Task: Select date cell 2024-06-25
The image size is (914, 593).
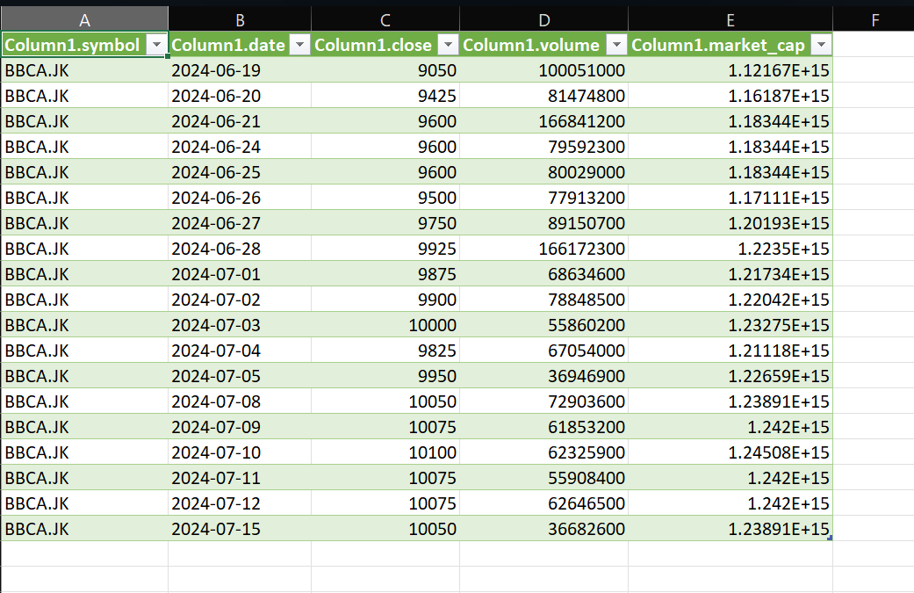Action: 240,172
